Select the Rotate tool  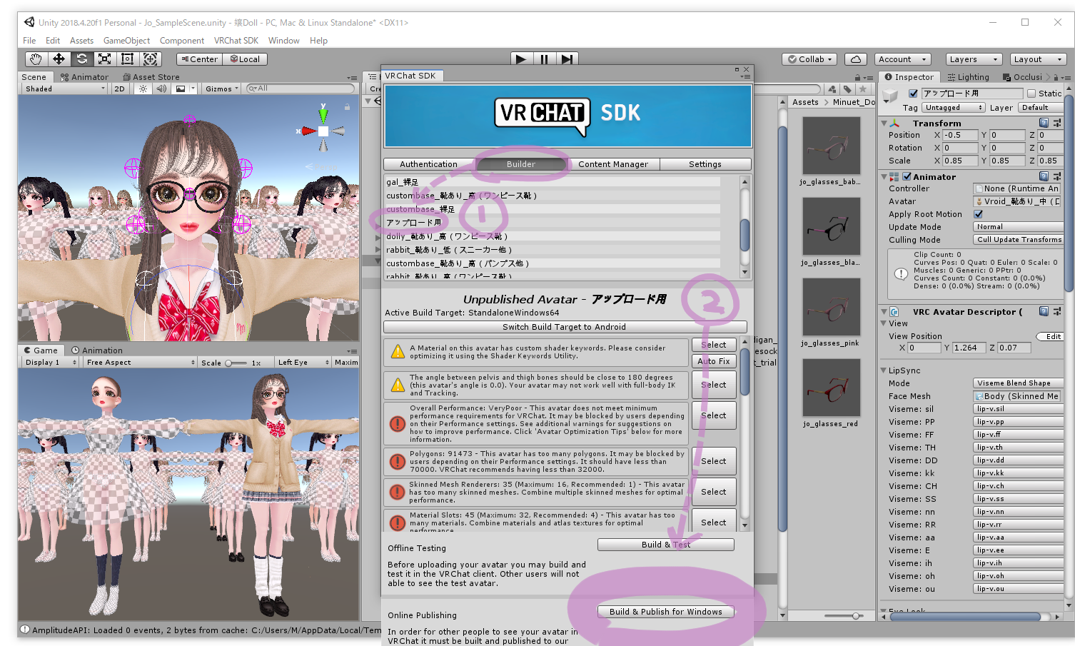tap(81, 59)
